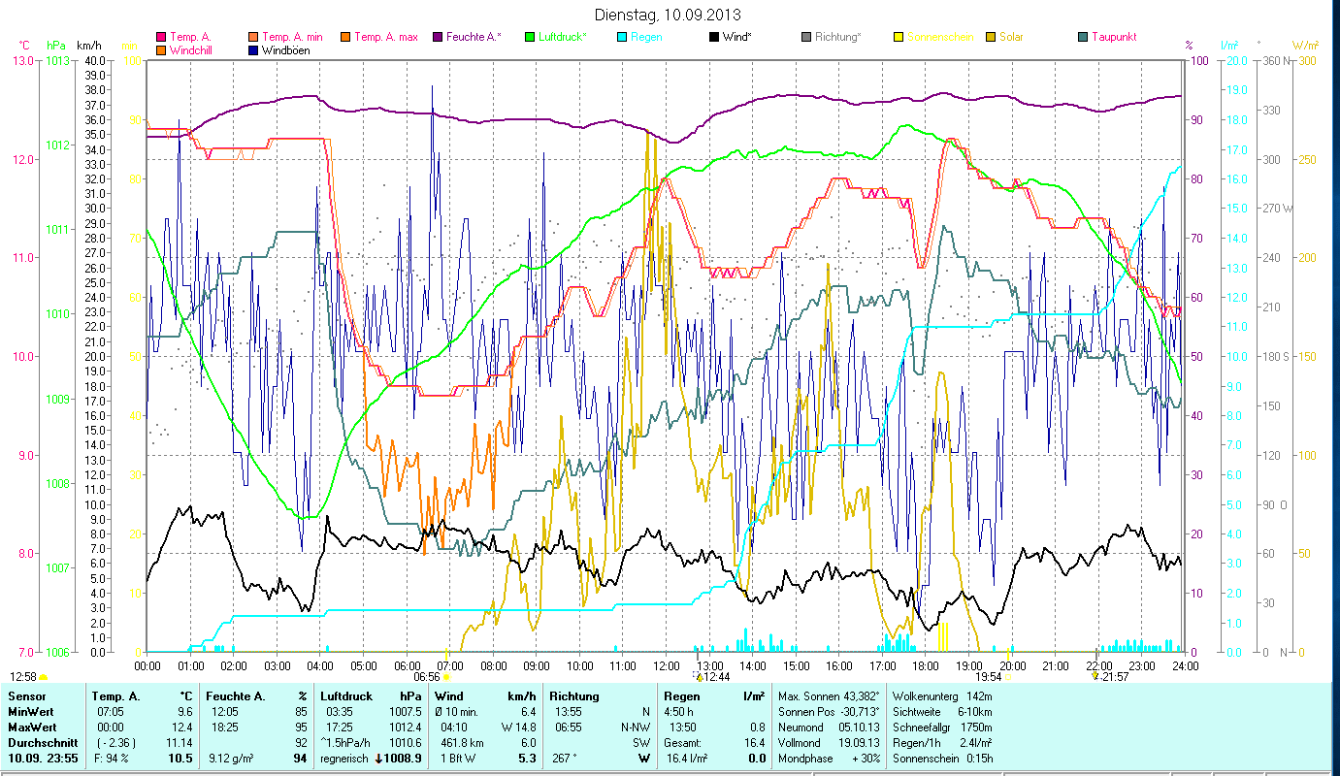
Task: Click the 16.4 l/m² rain value
Action: pos(687,759)
